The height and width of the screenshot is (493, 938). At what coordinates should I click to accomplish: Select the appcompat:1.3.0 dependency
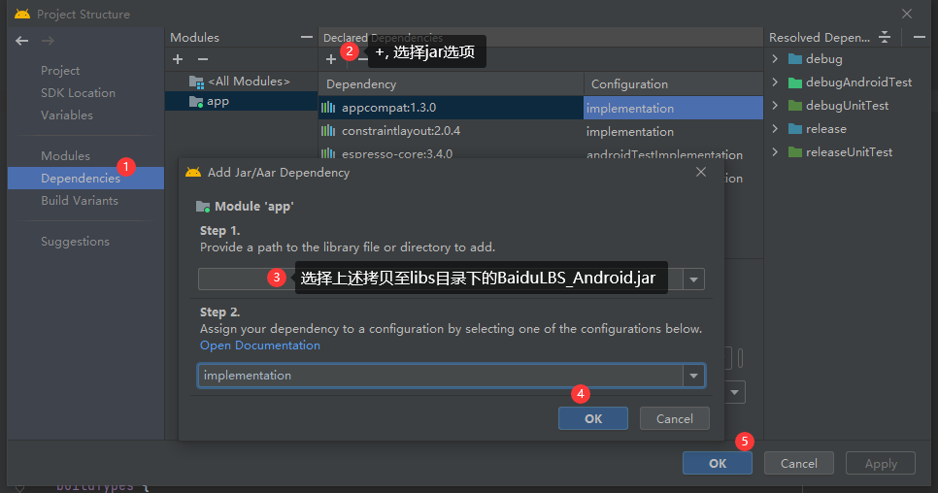[x=452, y=108]
